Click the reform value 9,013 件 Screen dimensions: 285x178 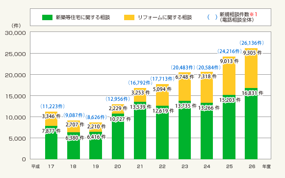(230, 61)
